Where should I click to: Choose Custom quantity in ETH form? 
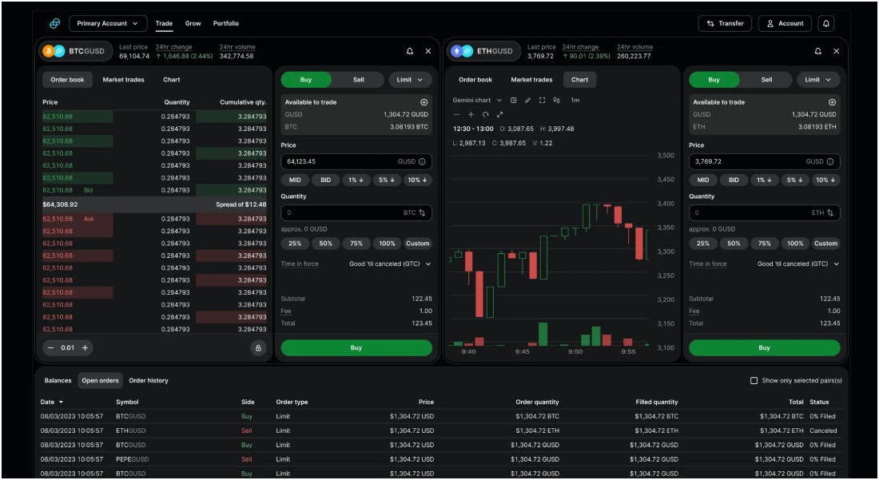click(x=825, y=244)
